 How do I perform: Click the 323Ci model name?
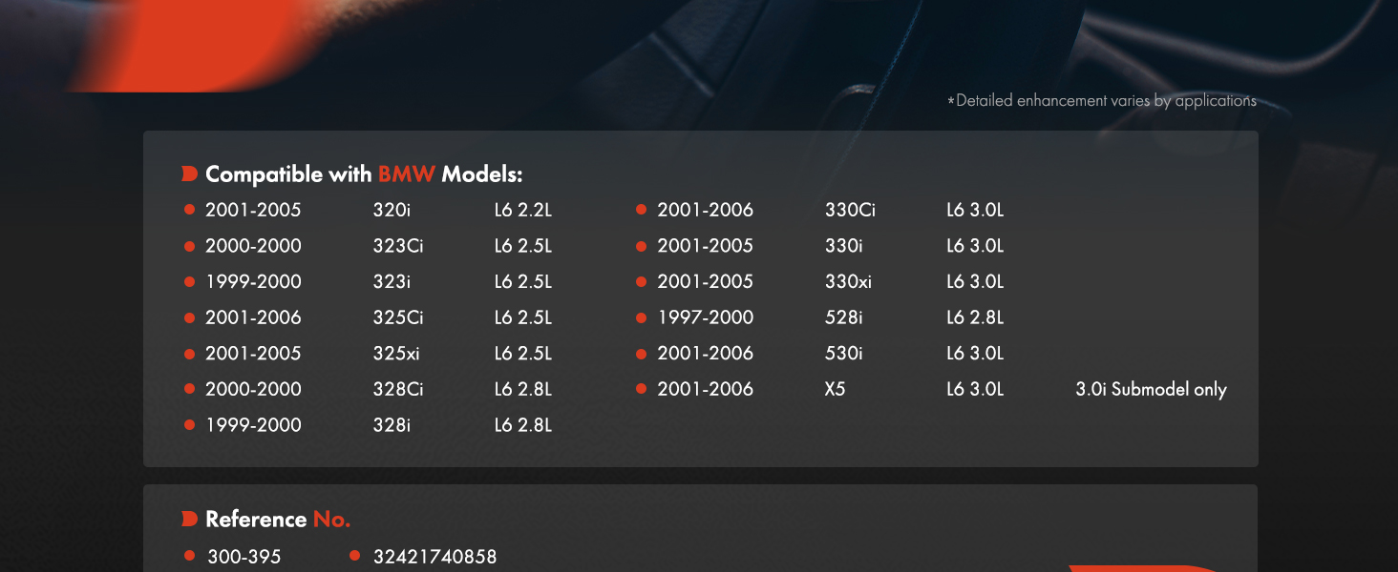397,246
